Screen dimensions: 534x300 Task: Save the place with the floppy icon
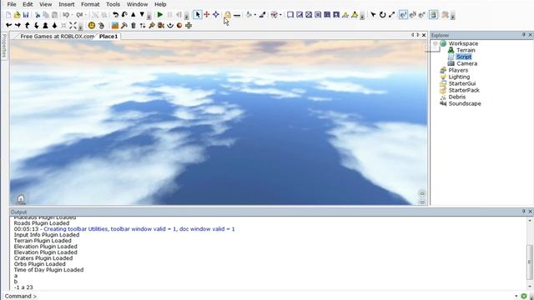pos(26,15)
